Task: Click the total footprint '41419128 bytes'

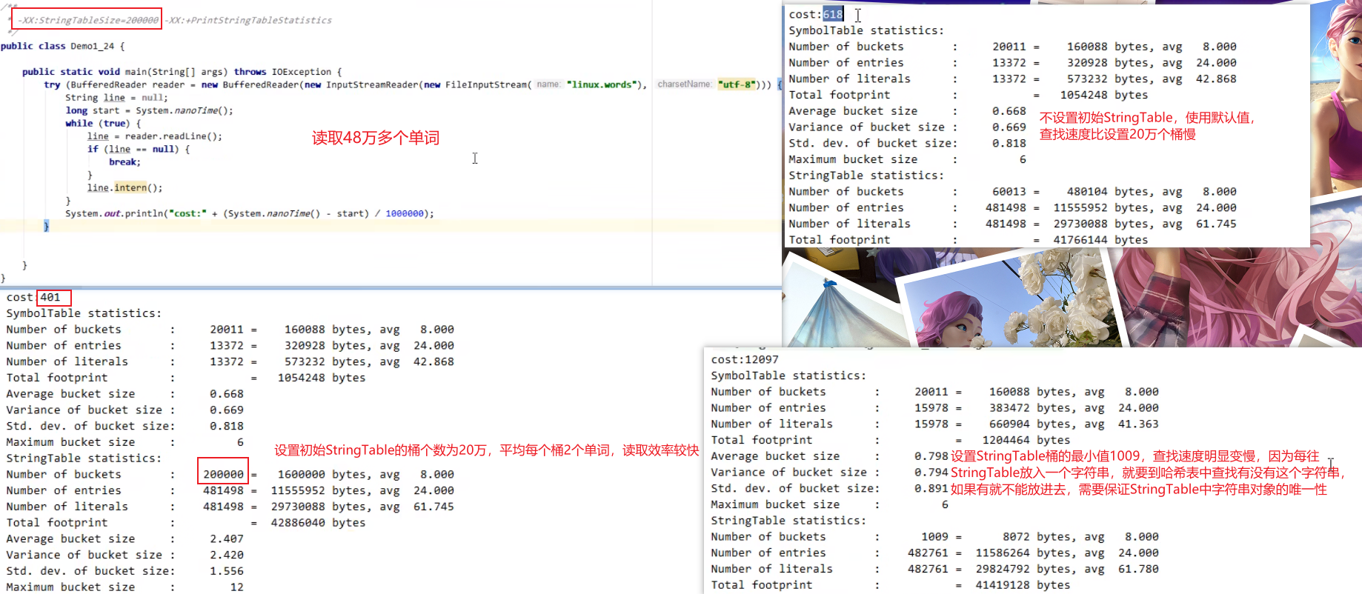Action: [1023, 585]
